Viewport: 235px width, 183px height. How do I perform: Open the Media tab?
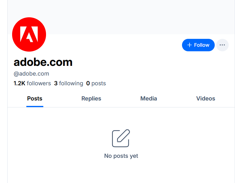click(149, 99)
